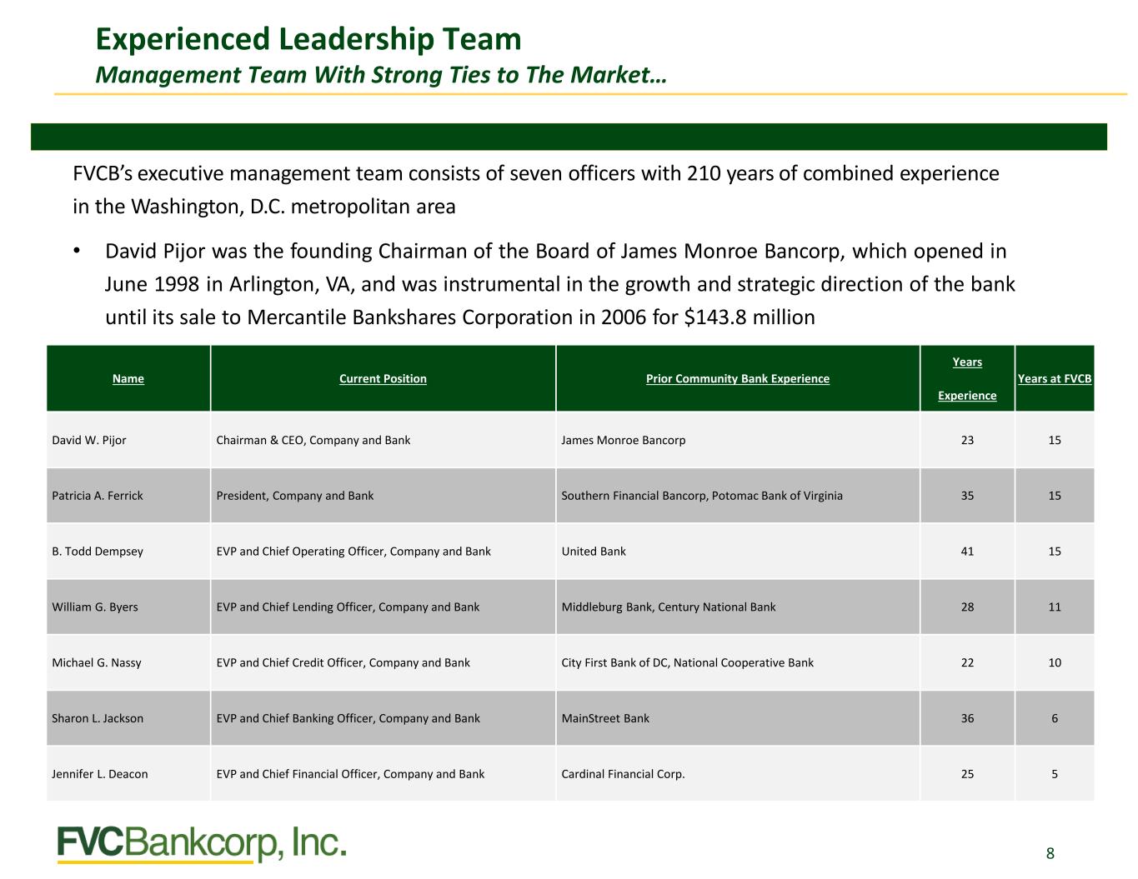Select the David W. Pijor name cell
The image size is (1138, 879).
point(128,440)
